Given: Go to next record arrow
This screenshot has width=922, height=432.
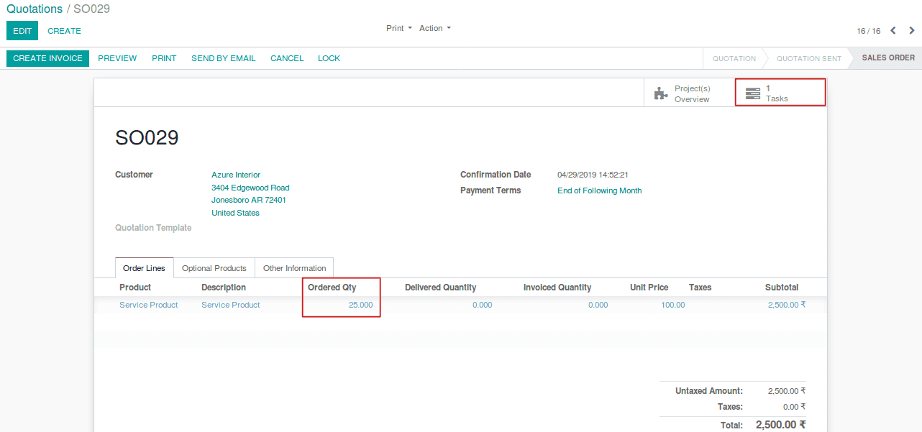Looking at the screenshot, I should point(912,30).
